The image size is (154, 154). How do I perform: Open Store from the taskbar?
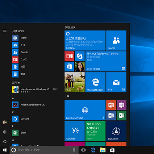112,150
